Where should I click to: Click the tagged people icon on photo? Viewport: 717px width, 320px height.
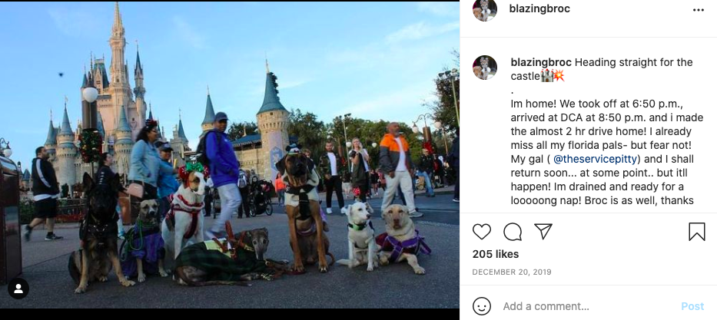(x=18, y=289)
